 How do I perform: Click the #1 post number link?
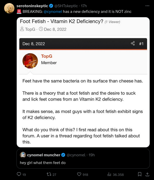pyautogui.click(x=141, y=44)
